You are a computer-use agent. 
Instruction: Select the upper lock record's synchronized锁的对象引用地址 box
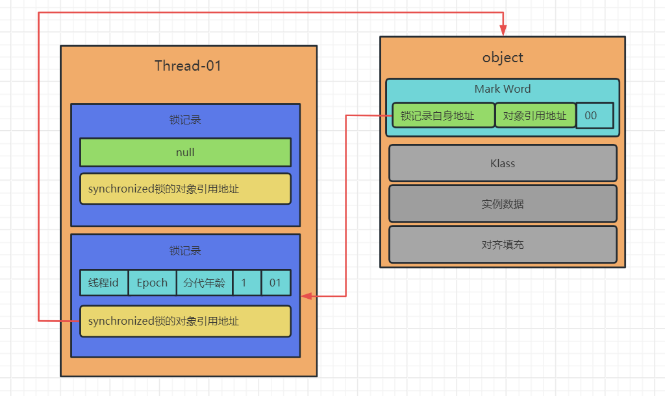[185, 189]
